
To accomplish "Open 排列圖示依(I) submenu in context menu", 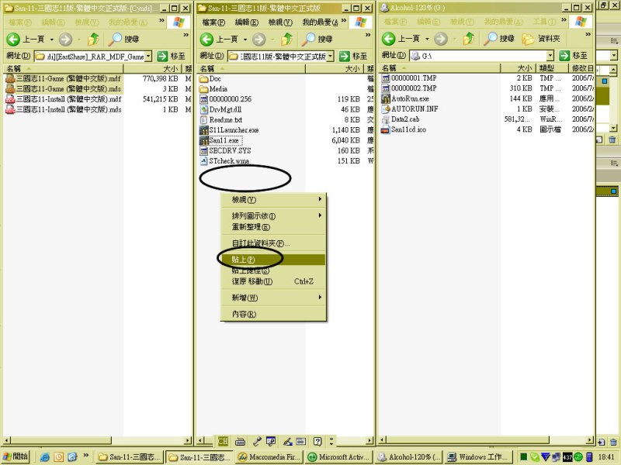I will [x=273, y=215].
